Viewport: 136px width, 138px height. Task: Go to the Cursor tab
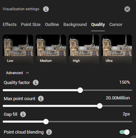pos(116,25)
